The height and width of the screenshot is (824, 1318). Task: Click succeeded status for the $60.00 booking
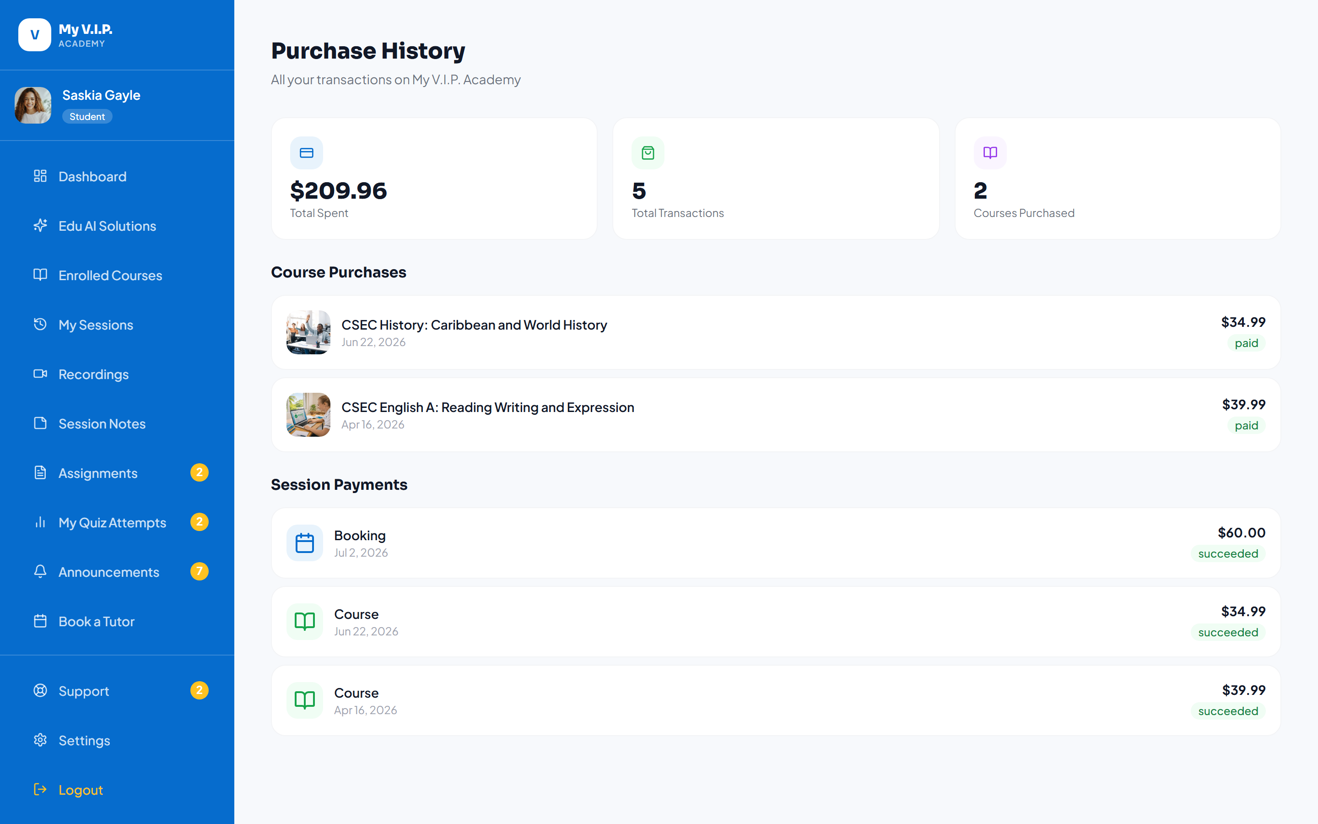click(x=1228, y=554)
